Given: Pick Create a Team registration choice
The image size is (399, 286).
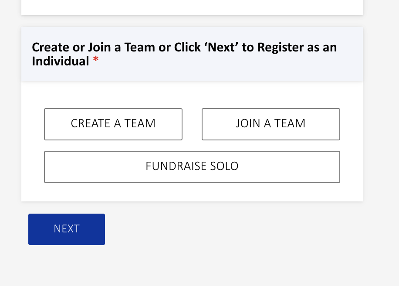Looking at the screenshot, I should point(113,124).
